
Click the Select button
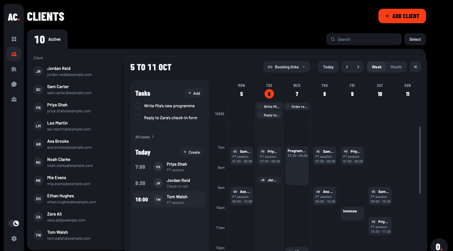415,39
